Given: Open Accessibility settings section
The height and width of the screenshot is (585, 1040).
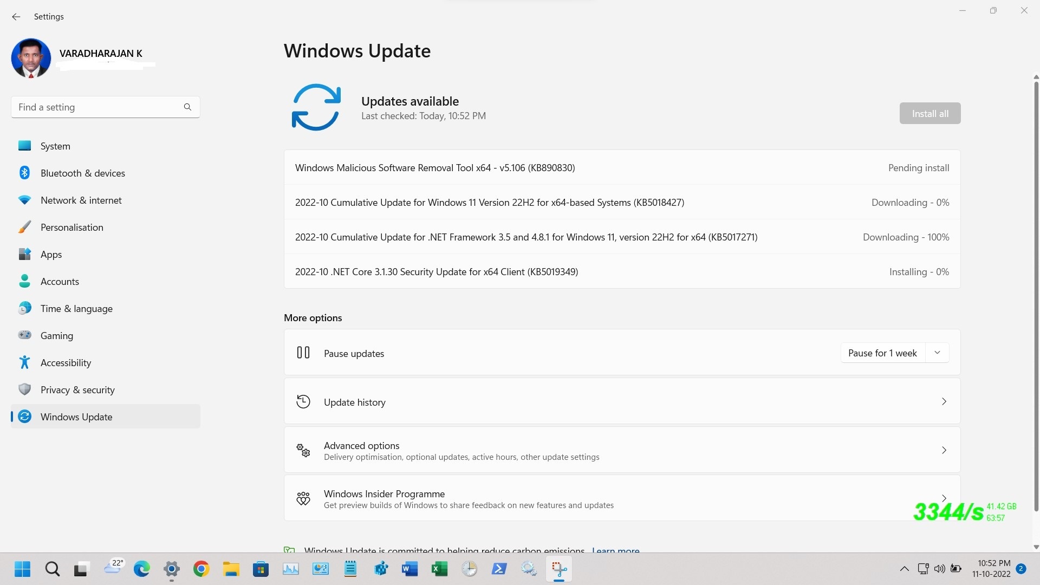Looking at the screenshot, I should (66, 362).
